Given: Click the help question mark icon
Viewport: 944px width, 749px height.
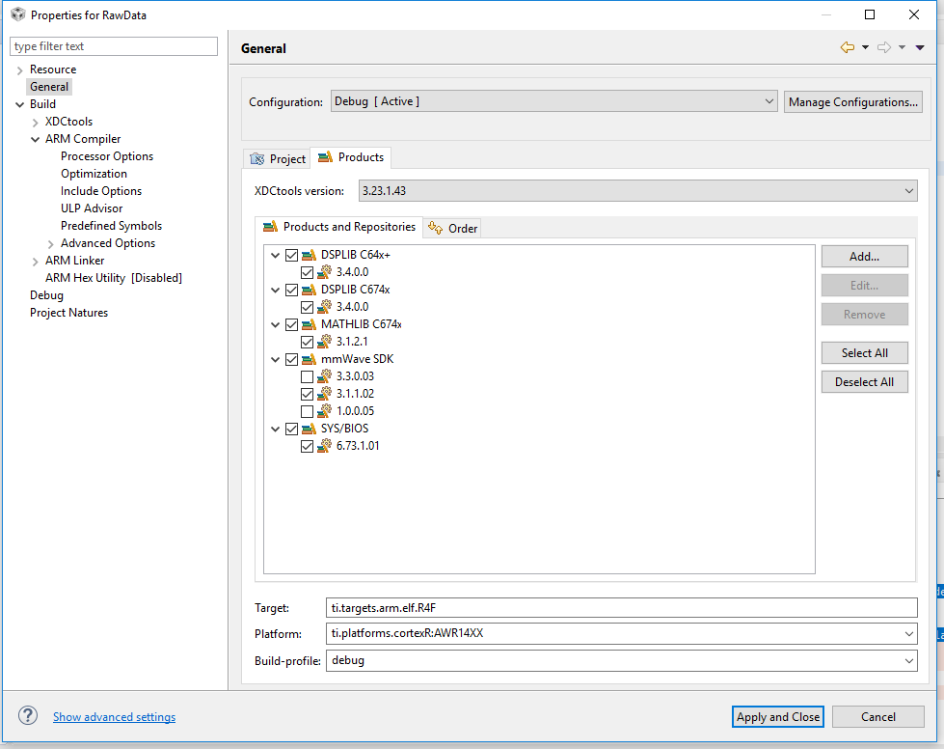Looking at the screenshot, I should (x=28, y=716).
